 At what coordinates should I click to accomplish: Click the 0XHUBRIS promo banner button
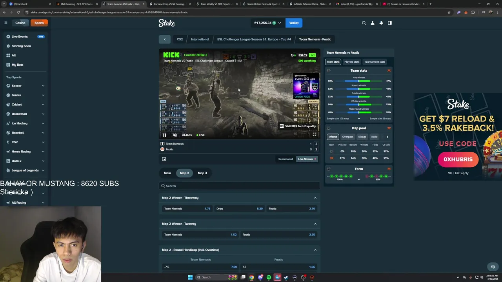click(458, 159)
